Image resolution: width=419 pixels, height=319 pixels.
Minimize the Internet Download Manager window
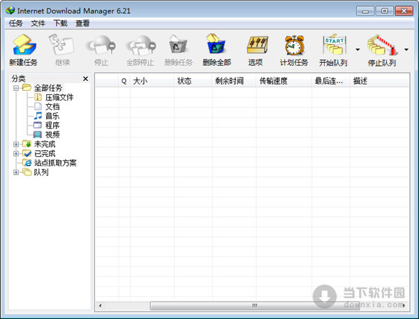point(365,11)
